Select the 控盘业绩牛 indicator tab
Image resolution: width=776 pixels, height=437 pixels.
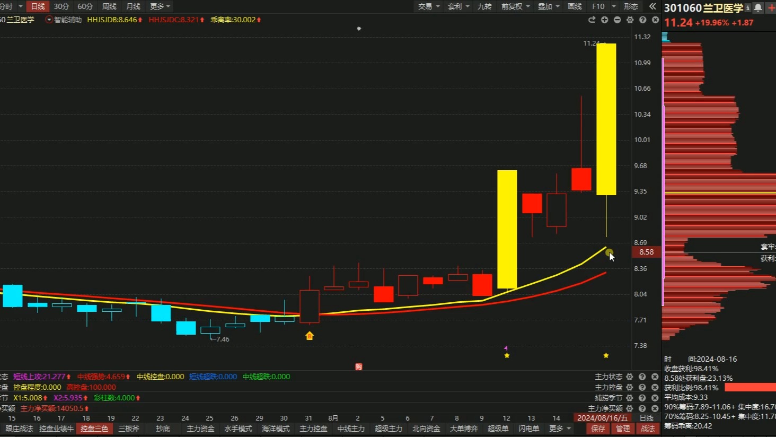(56, 429)
